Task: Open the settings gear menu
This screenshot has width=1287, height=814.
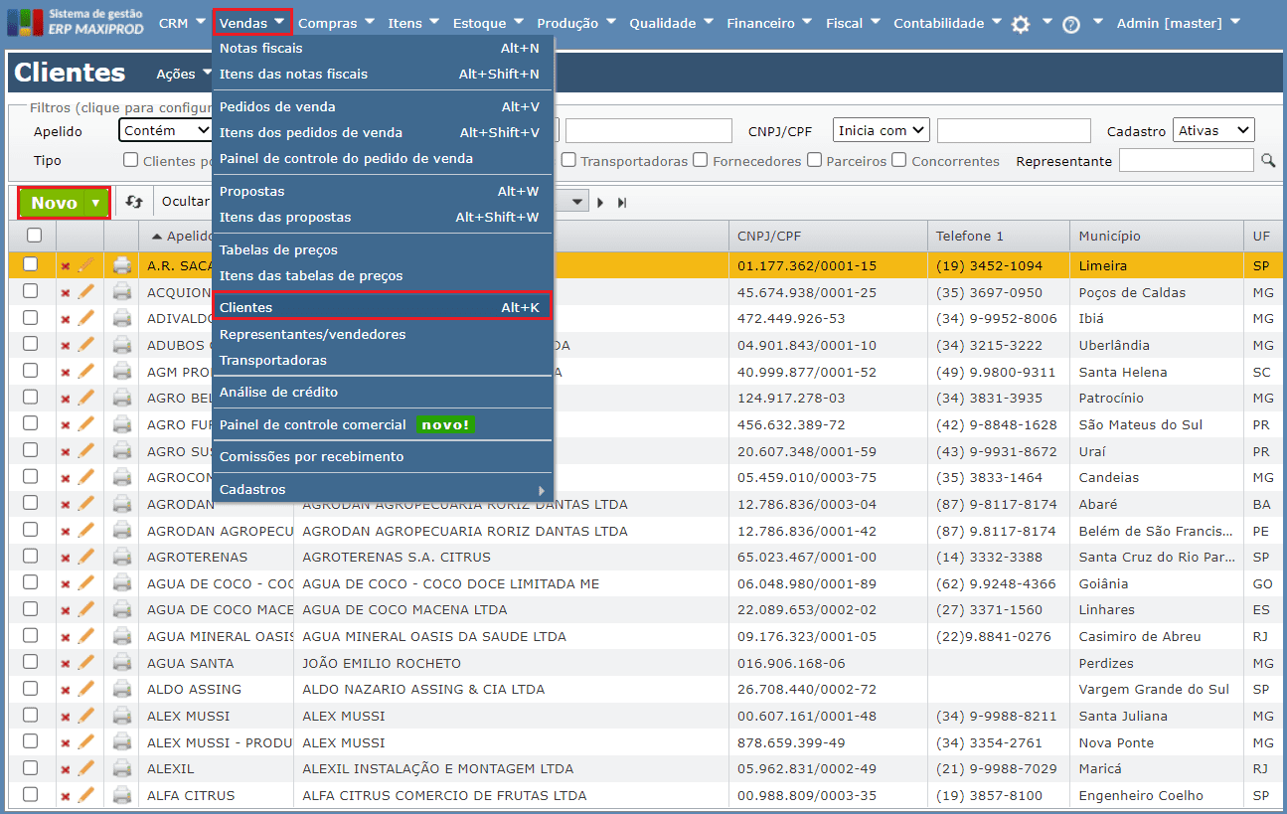Action: coord(1021,24)
